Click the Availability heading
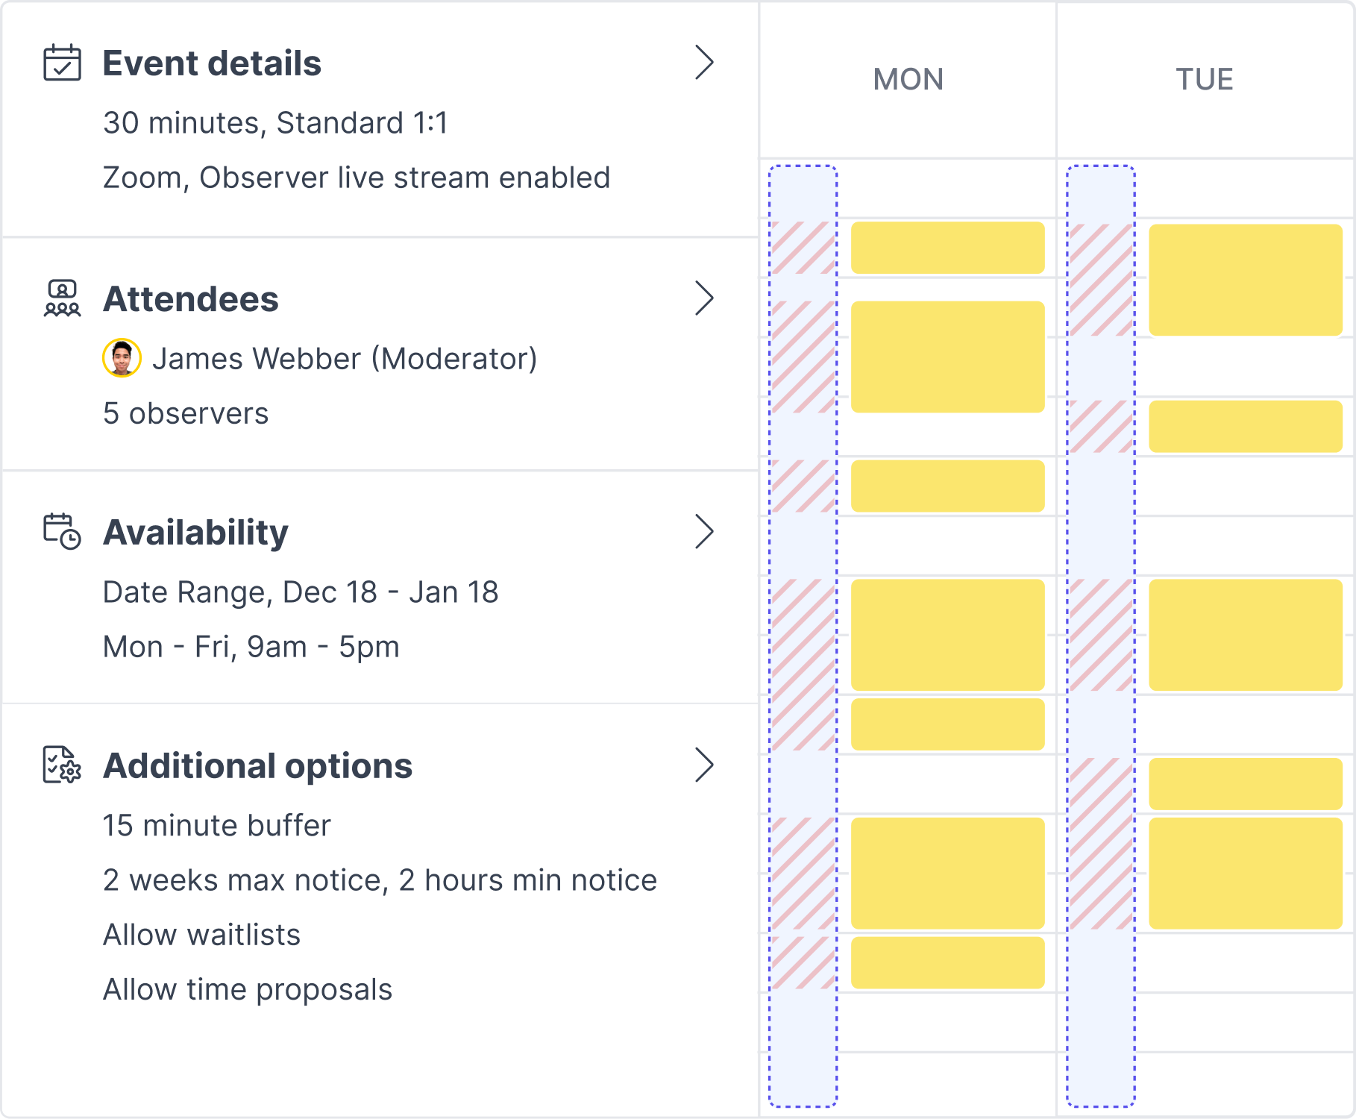The image size is (1356, 1119). [195, 533]
